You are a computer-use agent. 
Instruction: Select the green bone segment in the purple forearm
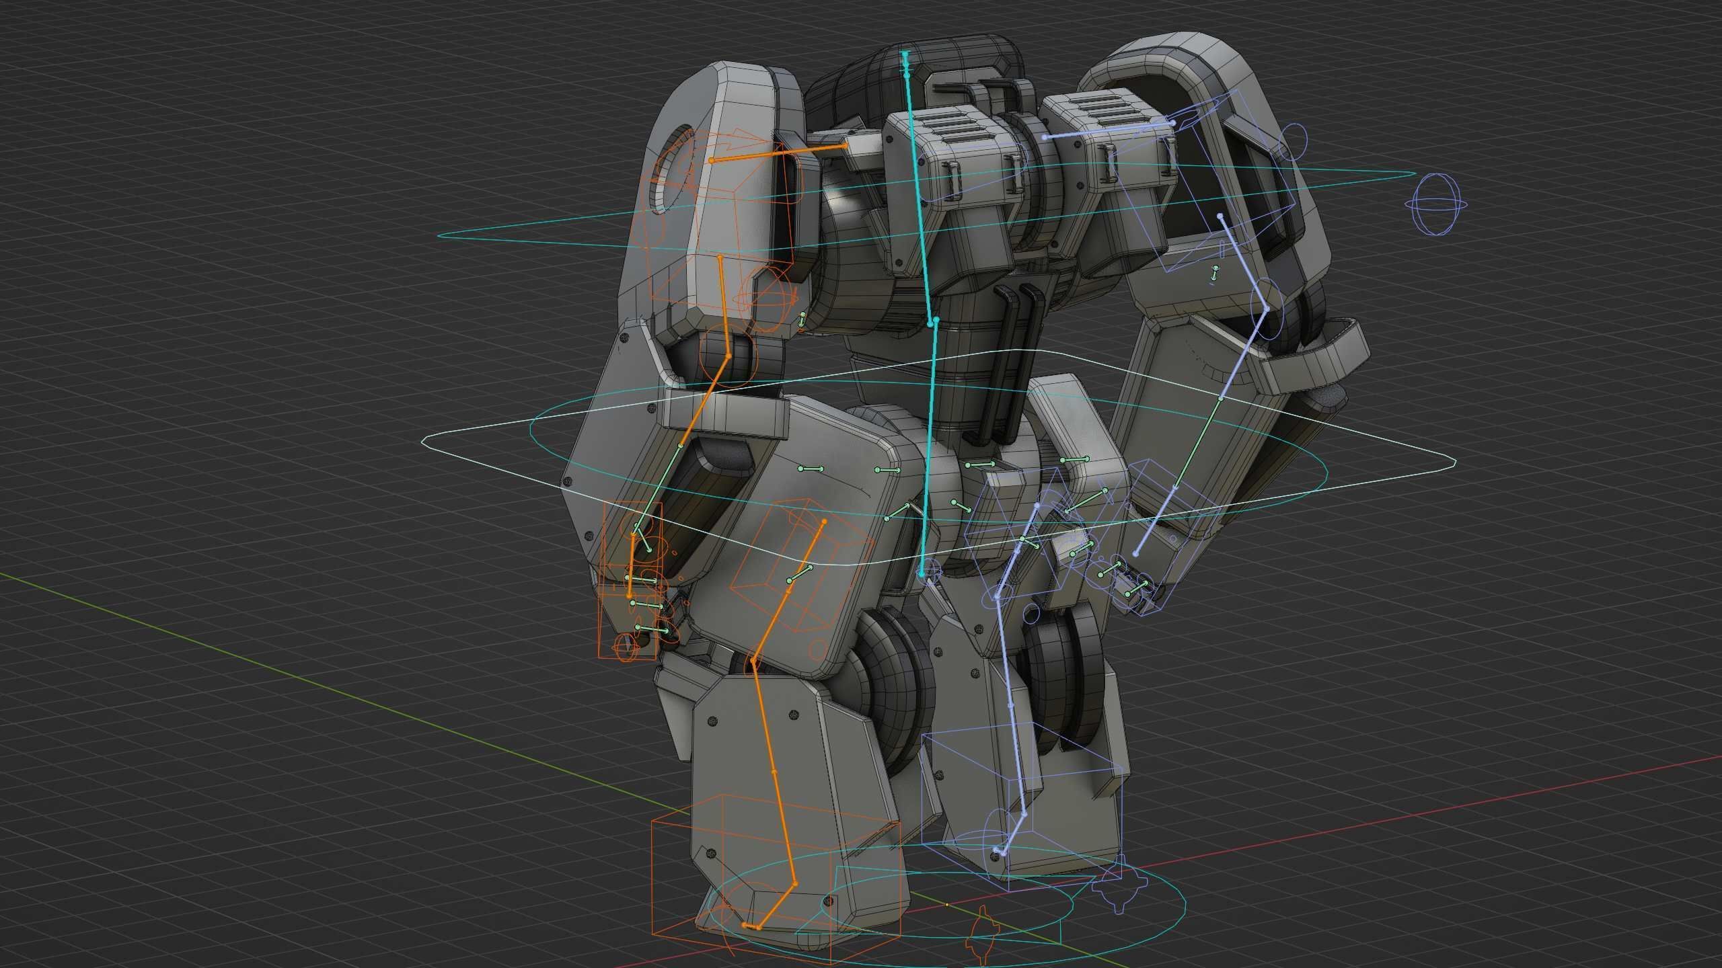coord(1198,442)
